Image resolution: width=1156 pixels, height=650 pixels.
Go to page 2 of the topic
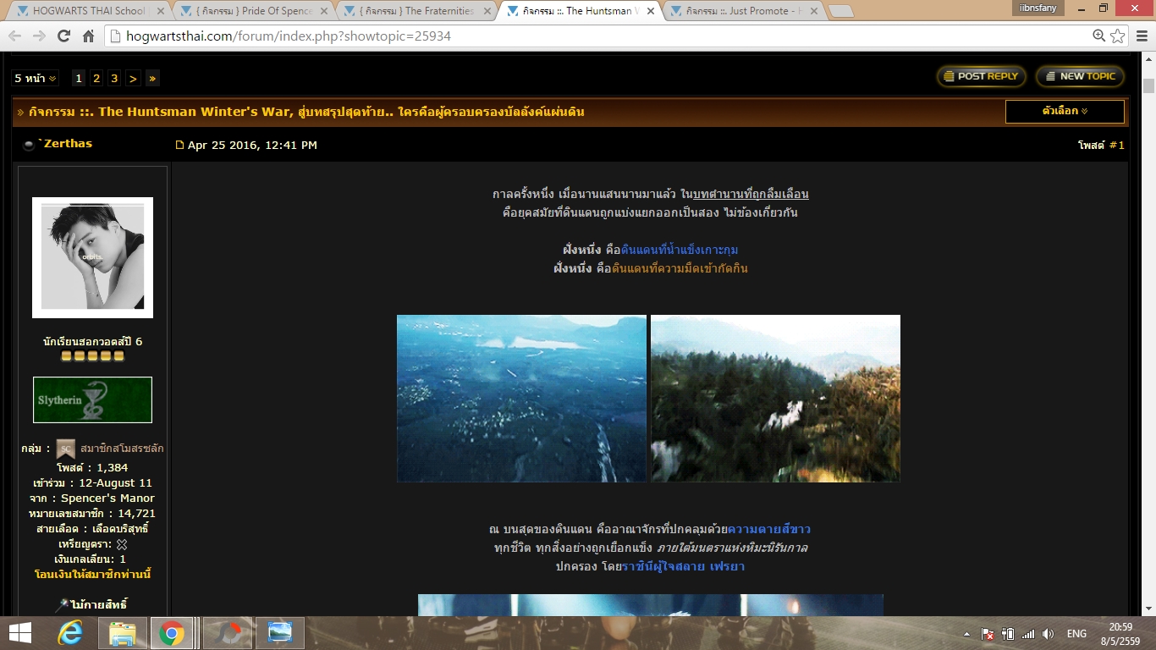click(96, 78)
